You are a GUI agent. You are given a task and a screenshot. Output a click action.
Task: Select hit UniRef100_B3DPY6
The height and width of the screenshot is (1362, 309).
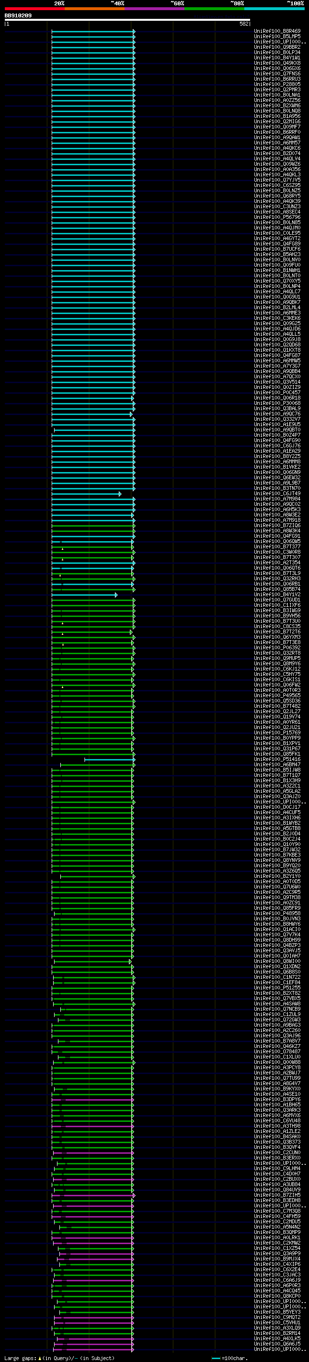(277, 1099)
